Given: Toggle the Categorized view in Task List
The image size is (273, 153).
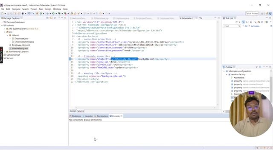Looking at the screenshot, I should 244,22.
